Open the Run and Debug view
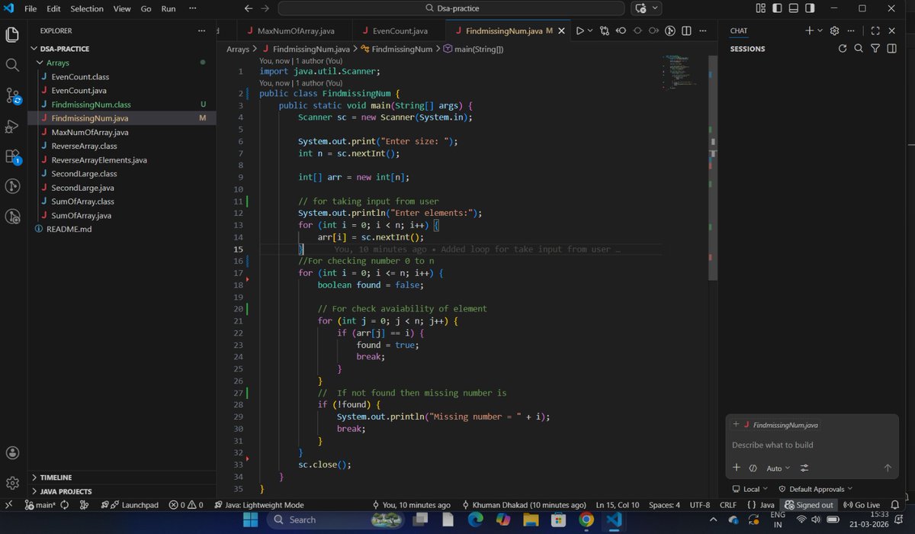Screen dimensions: 915x534 tap(12, 126)
